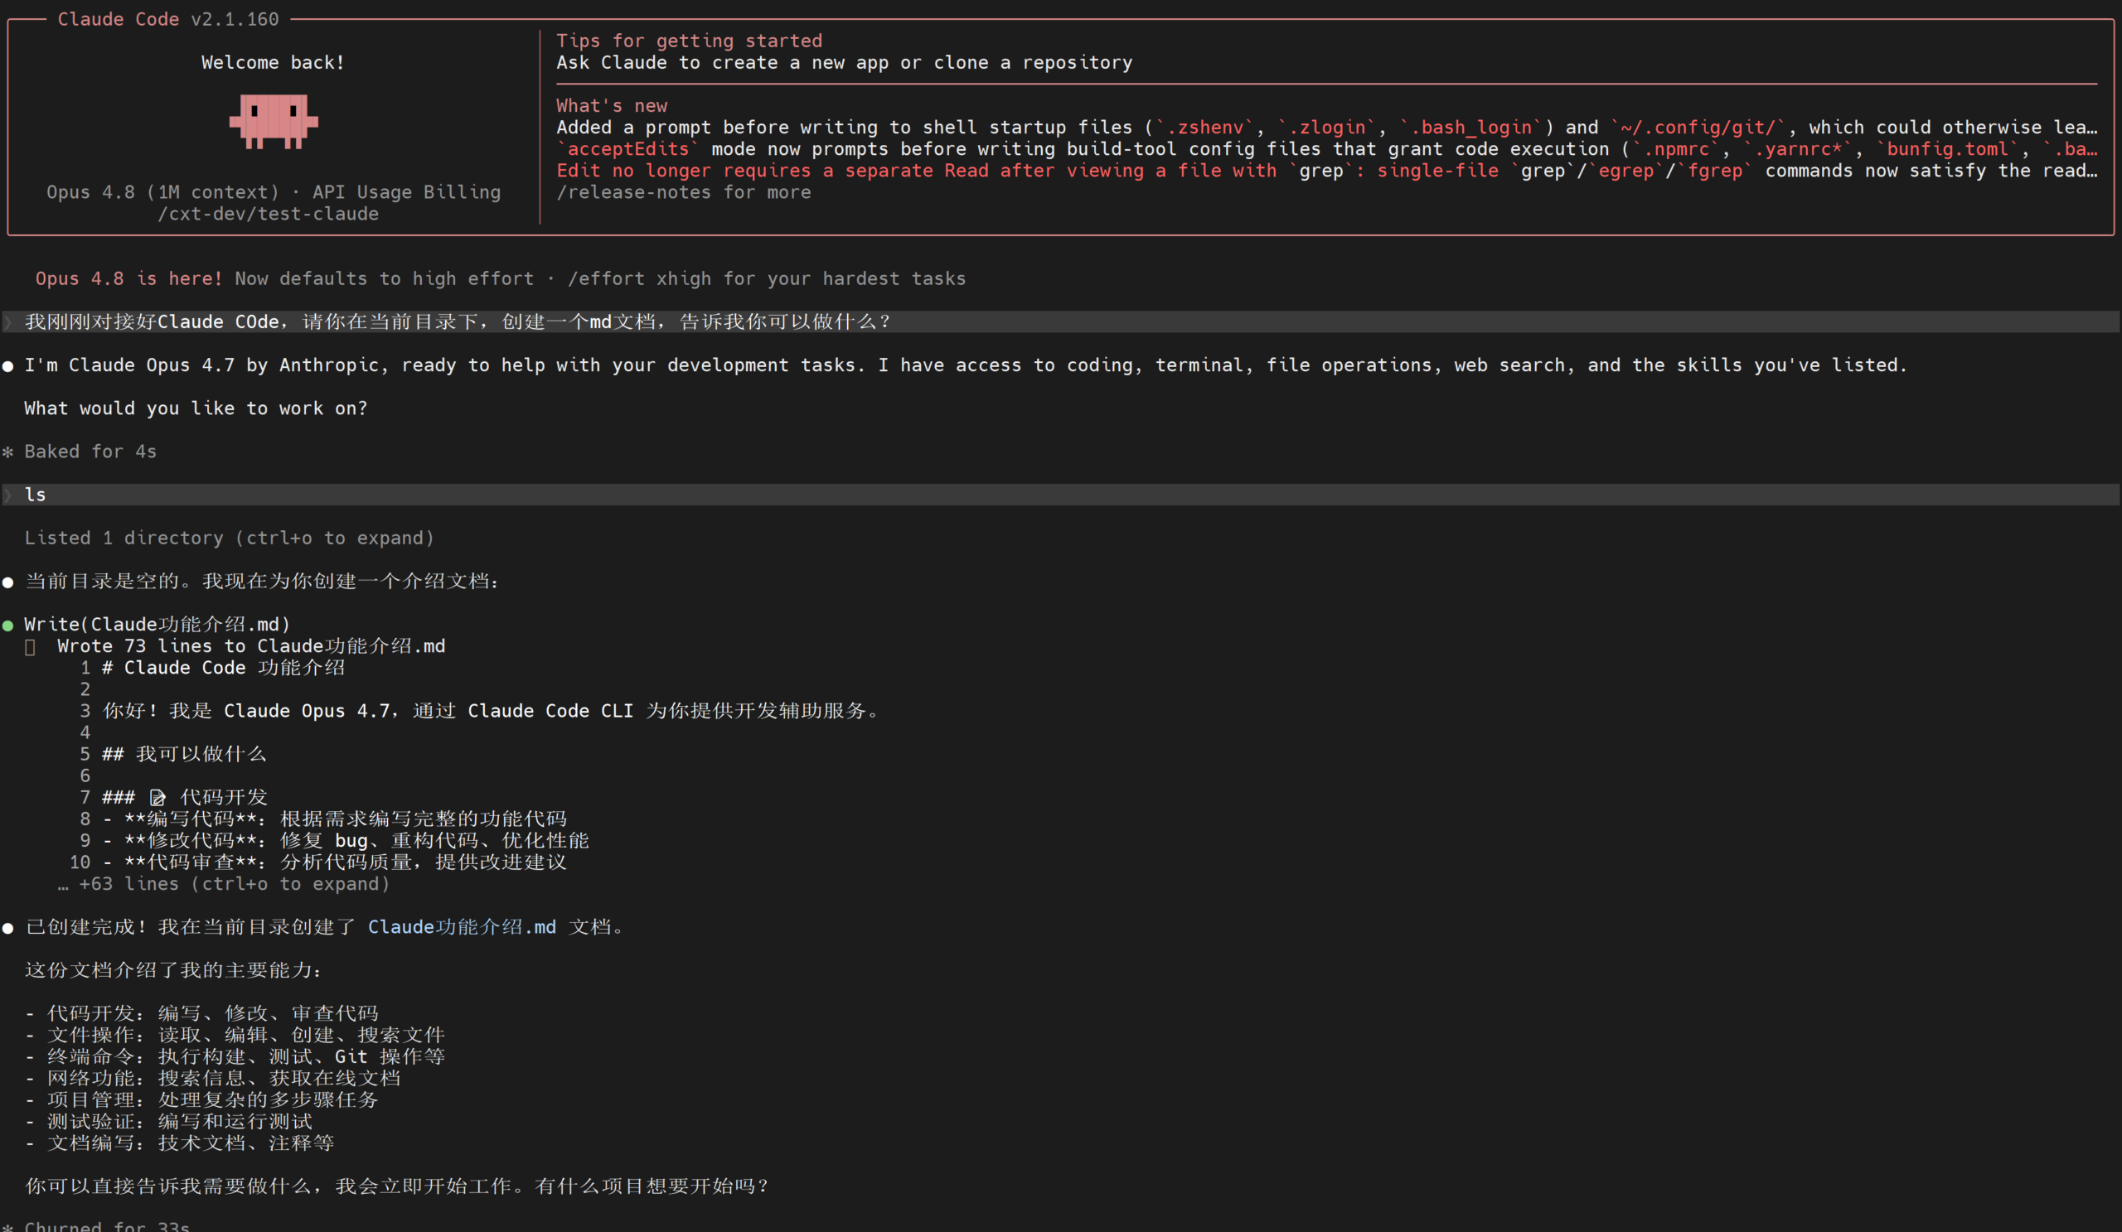Click the 'Claude Code v2.1.160' title
This screenshot has width=2122, height=1232.
point(167,18)
